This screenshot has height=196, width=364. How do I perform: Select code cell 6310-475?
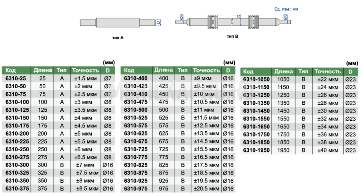click(136, 102)
